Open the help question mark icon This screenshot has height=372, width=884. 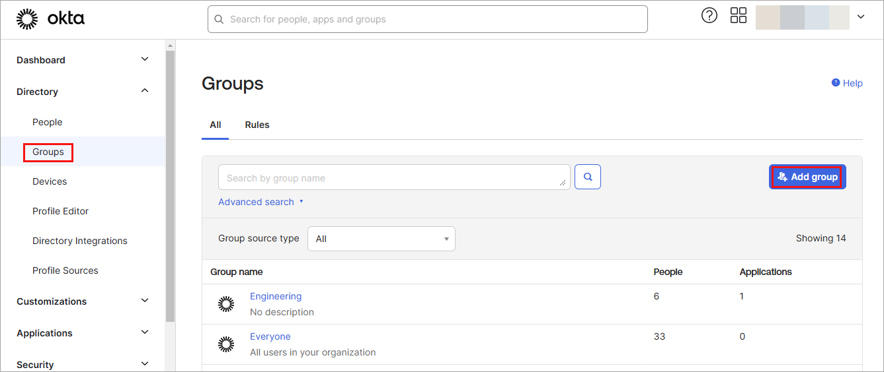coord(709,16)
